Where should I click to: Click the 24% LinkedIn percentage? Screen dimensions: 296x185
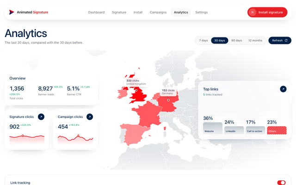(229, 122)
